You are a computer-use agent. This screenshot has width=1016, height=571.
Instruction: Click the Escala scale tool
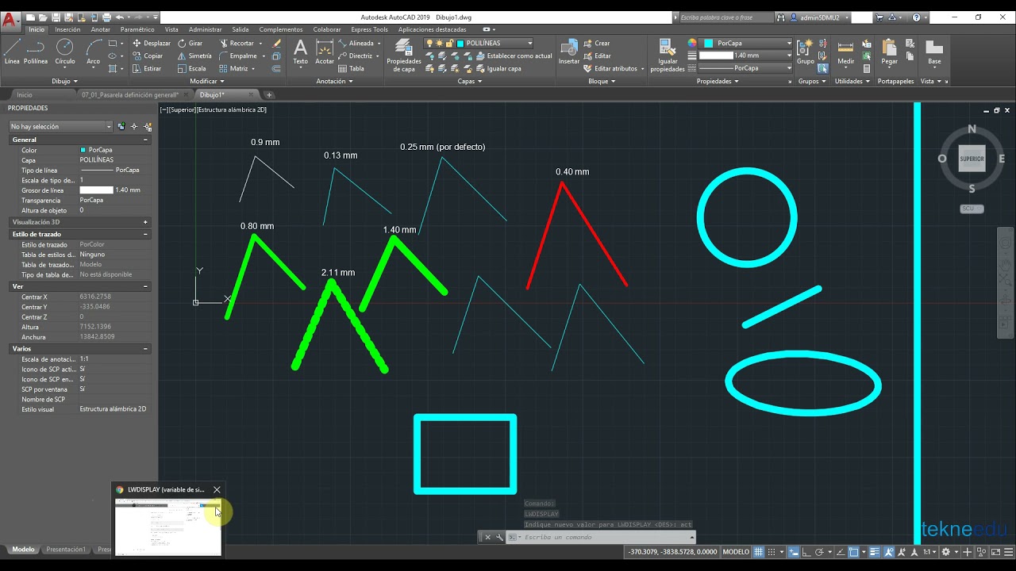[192, 69]
